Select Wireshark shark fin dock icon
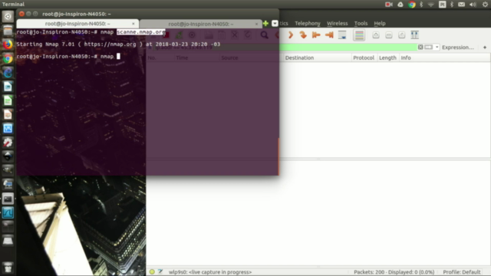Screen dimensions: 491x276 pos(8,213)
